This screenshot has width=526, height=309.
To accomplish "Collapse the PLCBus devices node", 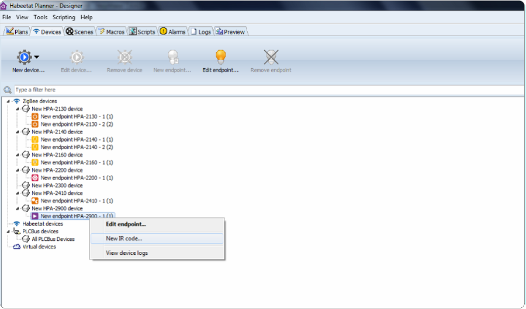I will (8, 231).
